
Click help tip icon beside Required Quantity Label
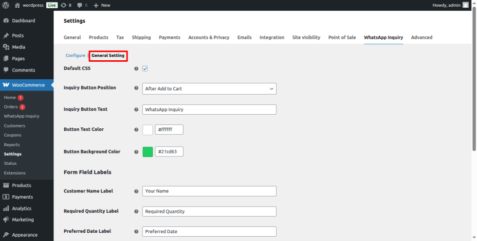pos(136,211)
